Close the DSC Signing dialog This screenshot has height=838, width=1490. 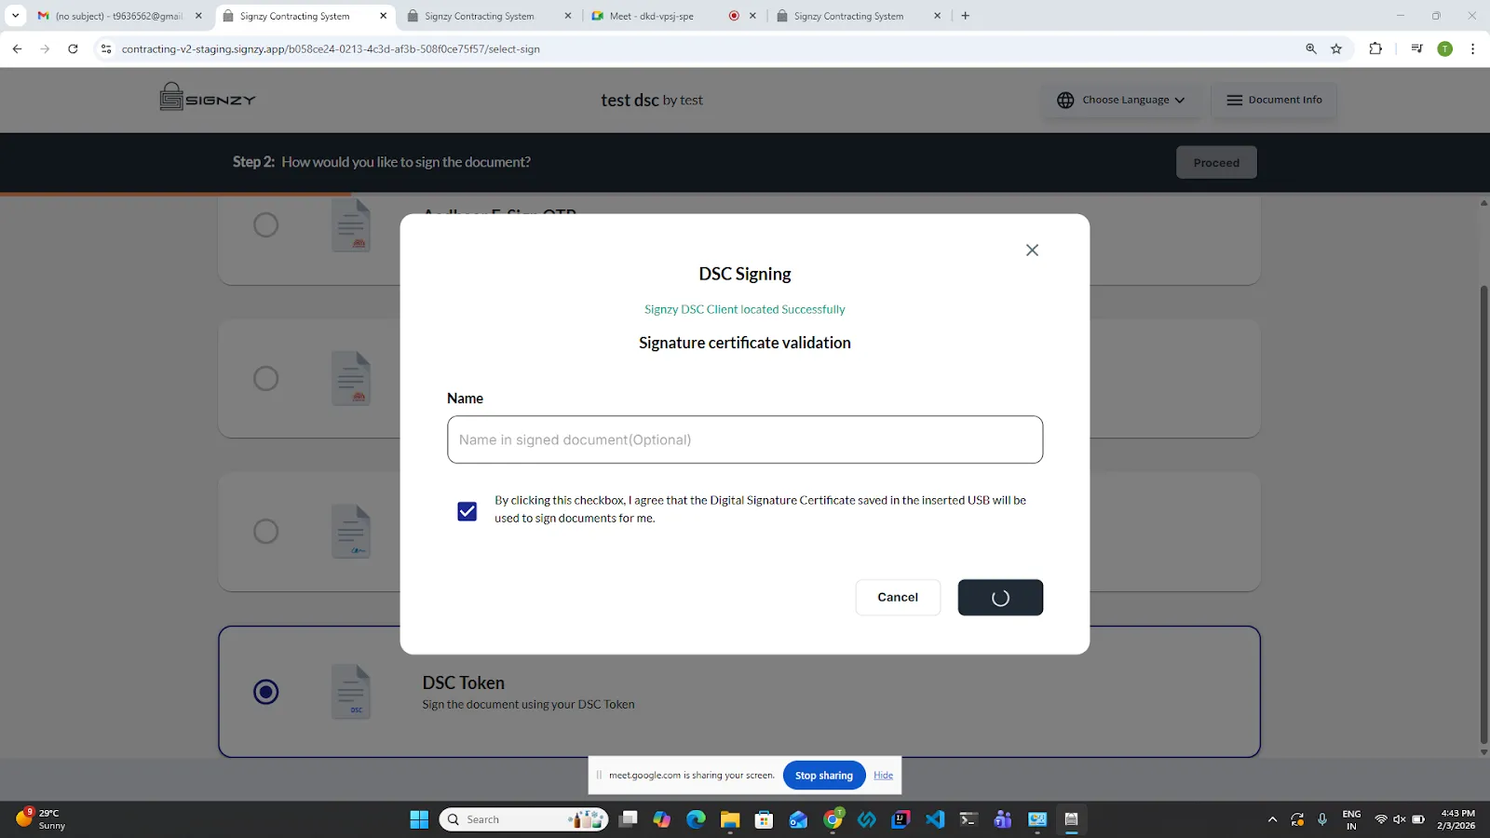coord(1032,250)
